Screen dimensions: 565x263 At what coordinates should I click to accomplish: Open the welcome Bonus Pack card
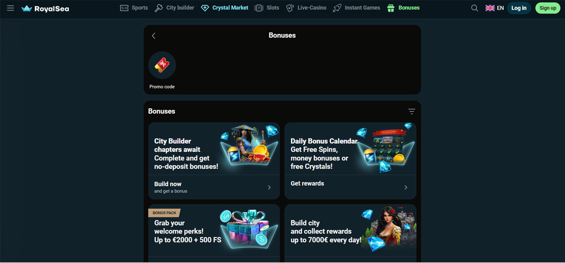point(214,233)
